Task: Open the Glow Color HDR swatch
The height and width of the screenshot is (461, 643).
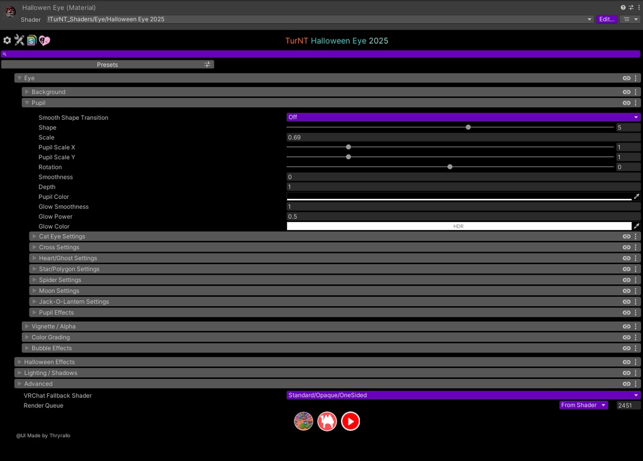Action: 459,226
